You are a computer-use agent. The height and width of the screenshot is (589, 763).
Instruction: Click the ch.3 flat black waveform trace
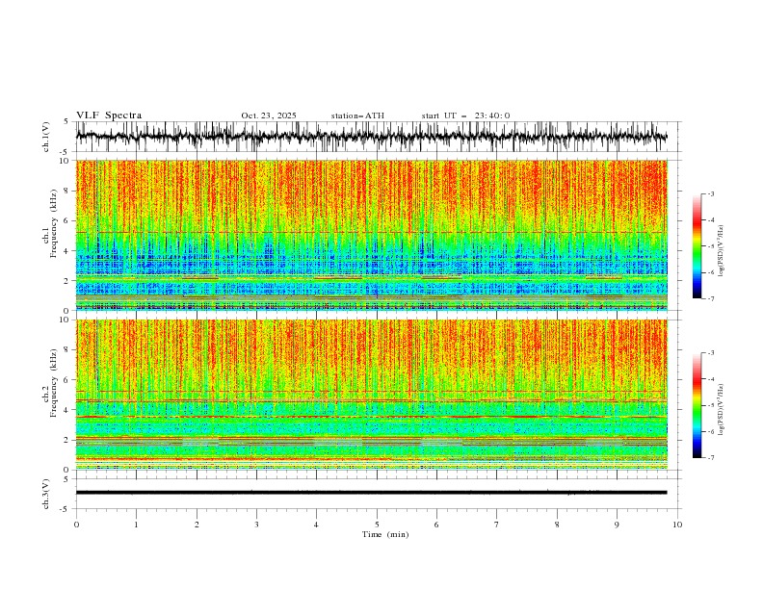tap(372, 493)
